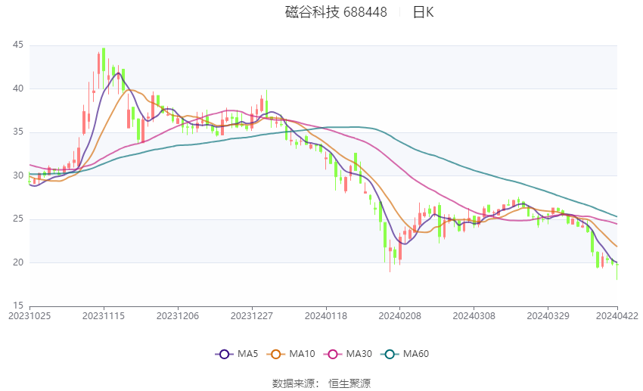Toggle the MA60 teal legend marker

pyautogui.click(x=390, y=354)
